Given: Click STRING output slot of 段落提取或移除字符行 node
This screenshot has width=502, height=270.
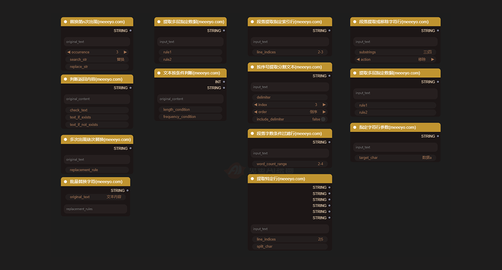Looking at the screenshot, I should [438, 30].
